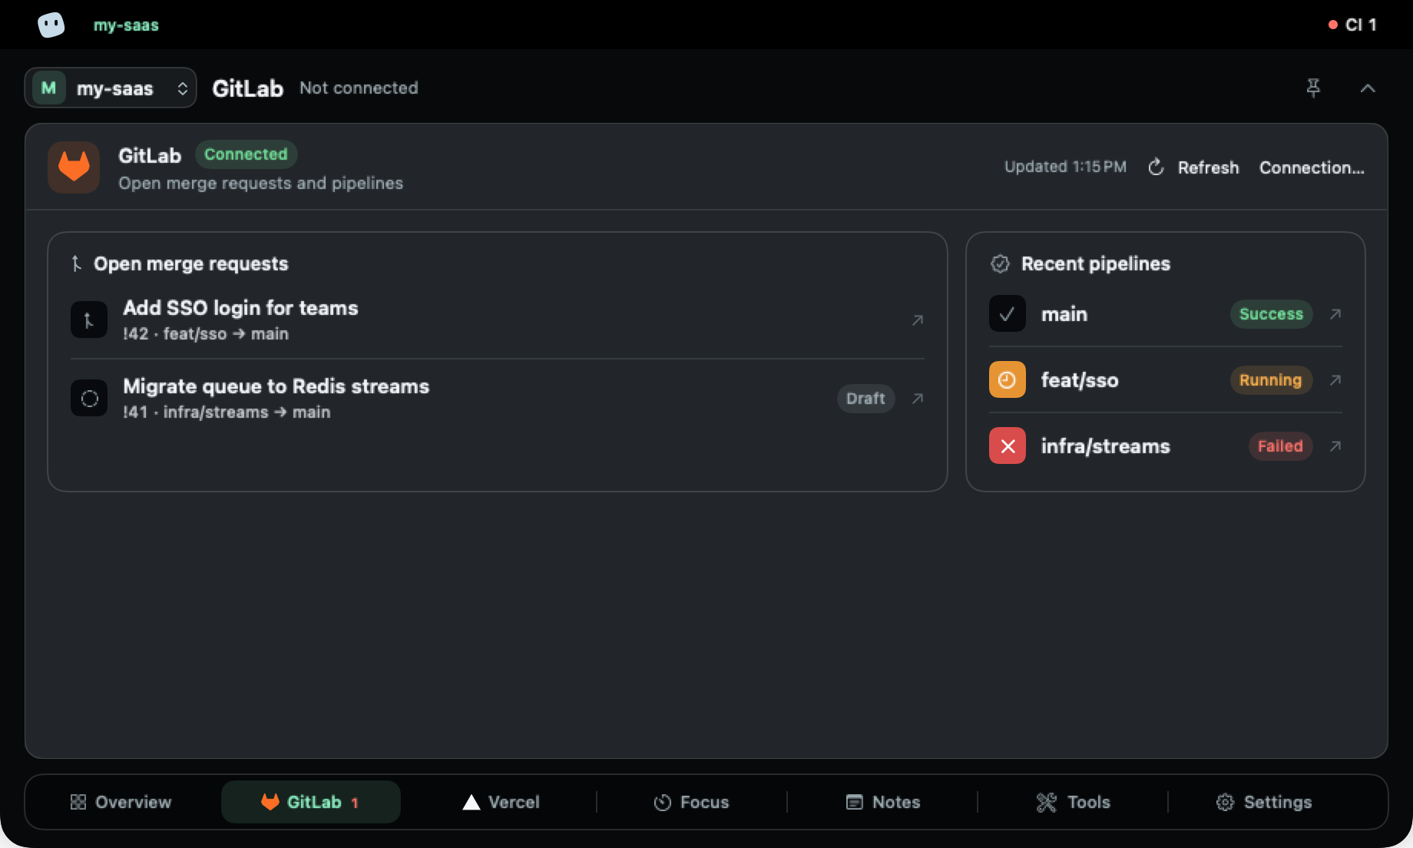Click the Success status badge
The width and height of the screenshot is (1413, 848).
coord(1271,314)
